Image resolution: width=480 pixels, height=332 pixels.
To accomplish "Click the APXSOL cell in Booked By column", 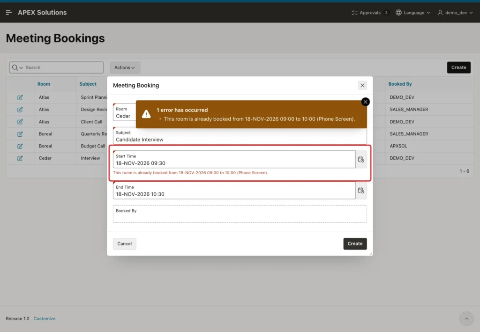I will 398,146.
